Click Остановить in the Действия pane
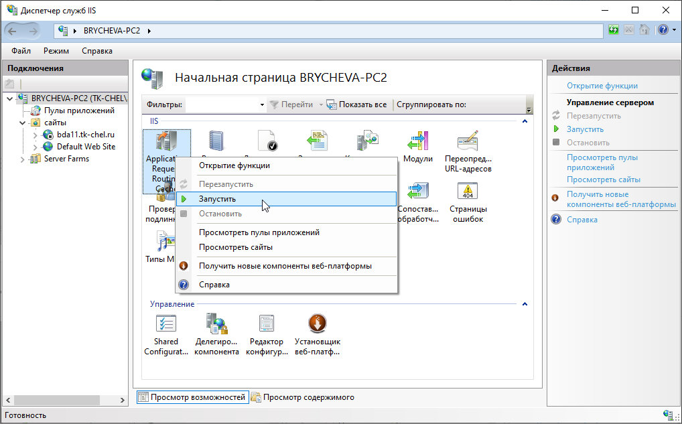682x424 pixels. (588, 143)
